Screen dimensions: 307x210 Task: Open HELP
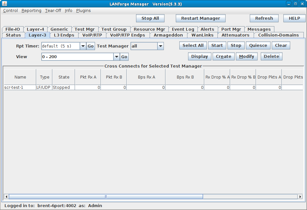294,18
